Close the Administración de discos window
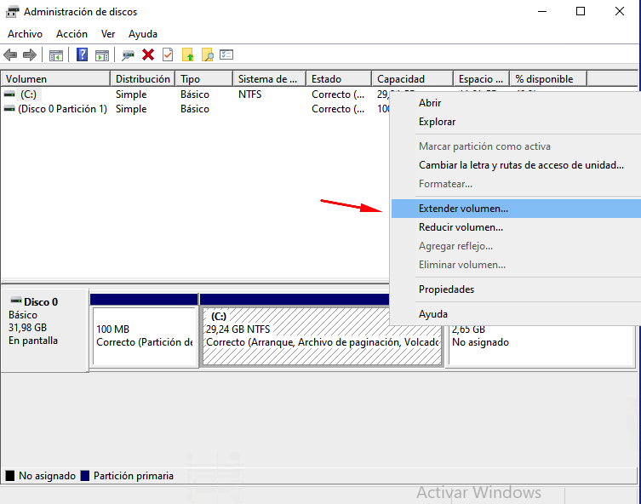 [x=620, y=11]
